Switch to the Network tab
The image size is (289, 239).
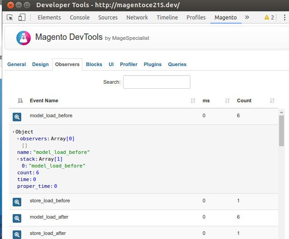tap(137, 18)
